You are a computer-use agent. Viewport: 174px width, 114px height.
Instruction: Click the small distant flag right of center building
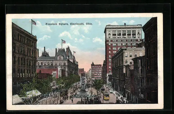click(x=74, y=52)
